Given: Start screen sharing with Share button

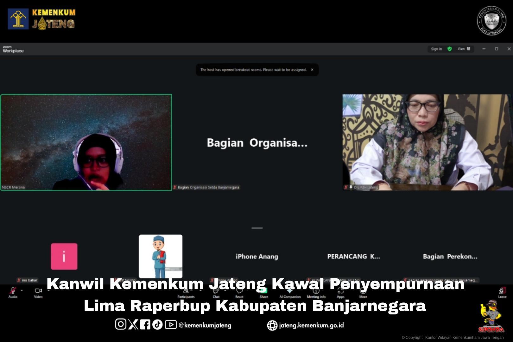Looking at the screenshot, I should click(x=264, y=292).
